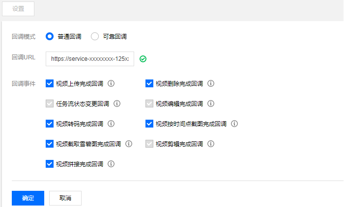Open info icon for 视频上传完成回调

(111, 83)
